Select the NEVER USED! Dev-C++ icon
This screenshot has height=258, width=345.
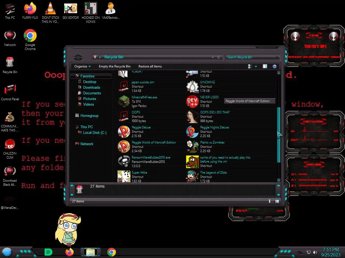192,101
